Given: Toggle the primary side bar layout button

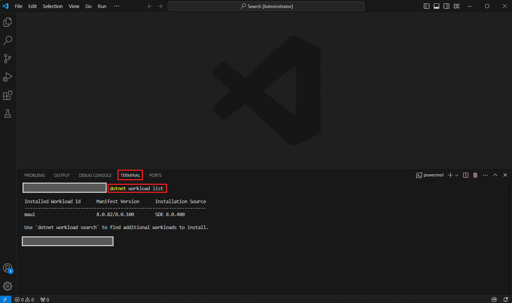Looking at the screenshot, I should (427, 6).
